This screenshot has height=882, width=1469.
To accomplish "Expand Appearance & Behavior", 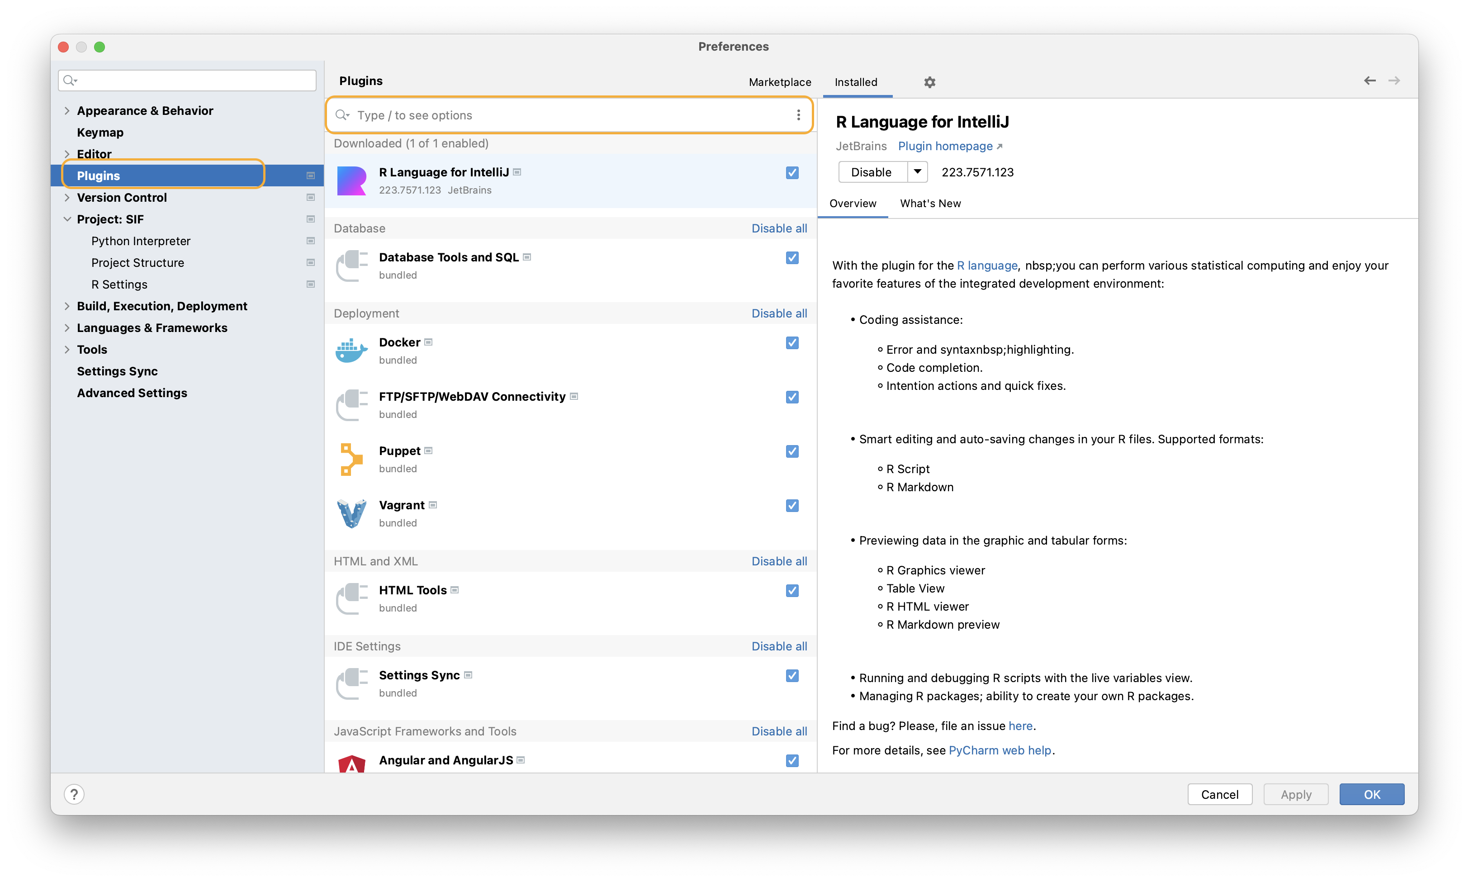I will 66,110.
